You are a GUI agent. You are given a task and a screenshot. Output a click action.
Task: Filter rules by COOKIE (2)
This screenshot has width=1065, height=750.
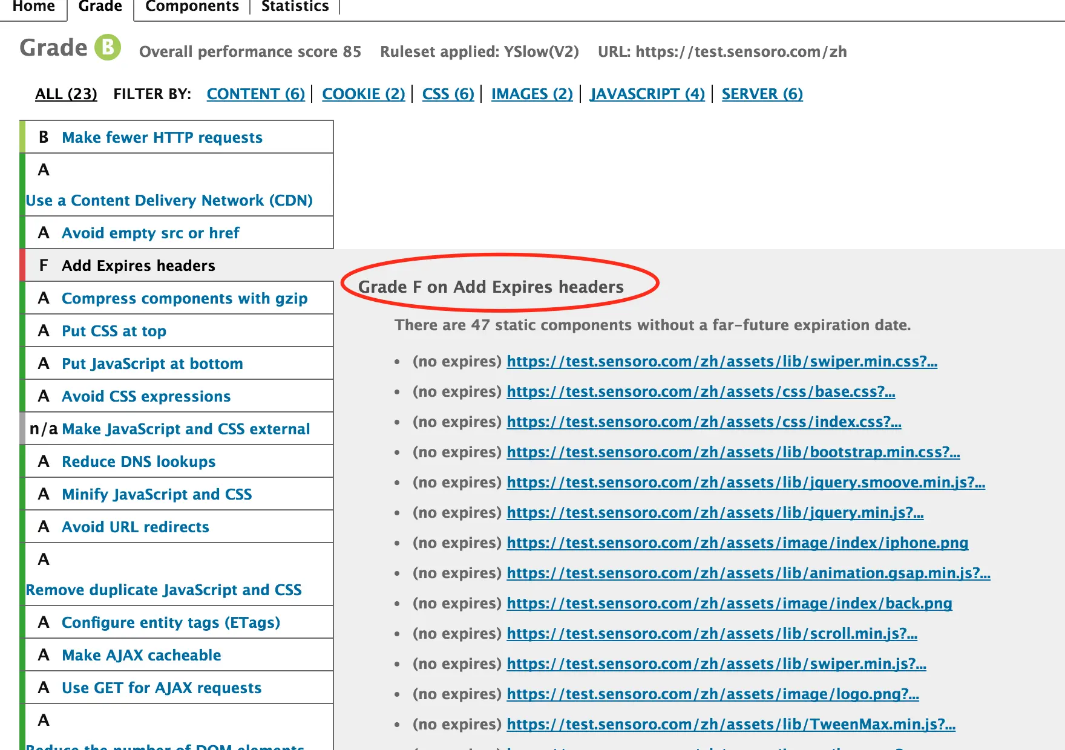364,94
